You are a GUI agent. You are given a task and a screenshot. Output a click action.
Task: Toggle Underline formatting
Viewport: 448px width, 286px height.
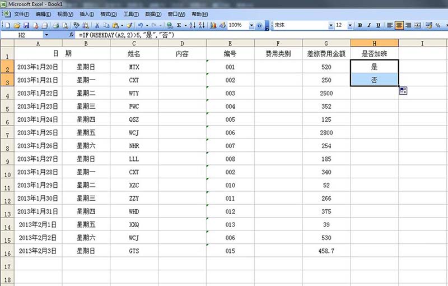[379, 25]
